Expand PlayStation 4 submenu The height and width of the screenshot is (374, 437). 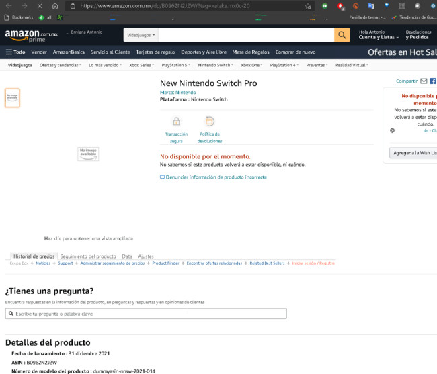[284, 65]
